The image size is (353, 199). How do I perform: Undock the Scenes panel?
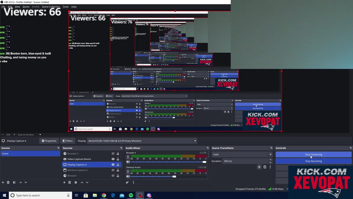[x=58, y=148]
